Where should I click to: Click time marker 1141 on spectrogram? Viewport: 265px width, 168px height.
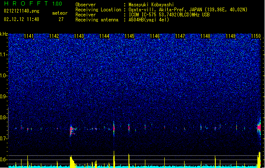(29, 36)
